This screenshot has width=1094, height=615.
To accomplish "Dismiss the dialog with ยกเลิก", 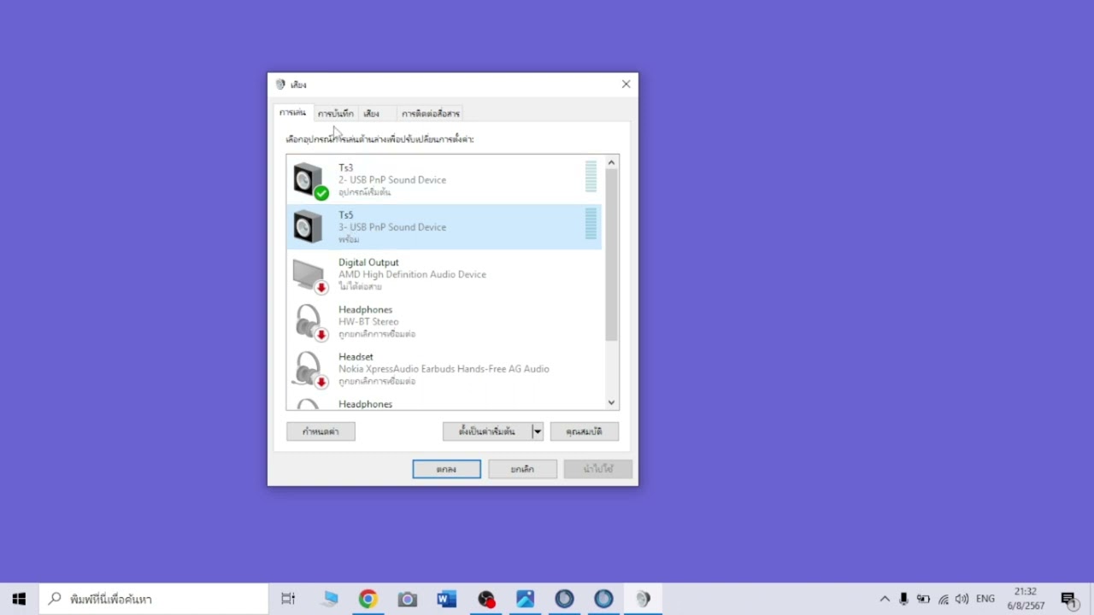I will (522, 469).
